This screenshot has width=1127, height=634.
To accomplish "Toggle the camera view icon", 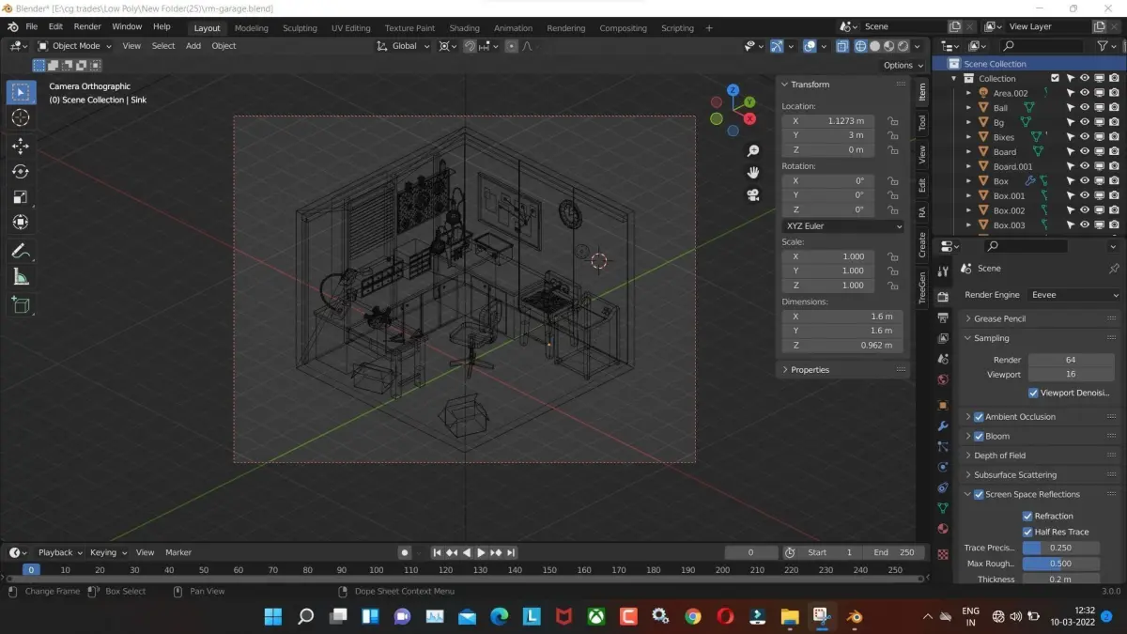I will pos(753,195).
